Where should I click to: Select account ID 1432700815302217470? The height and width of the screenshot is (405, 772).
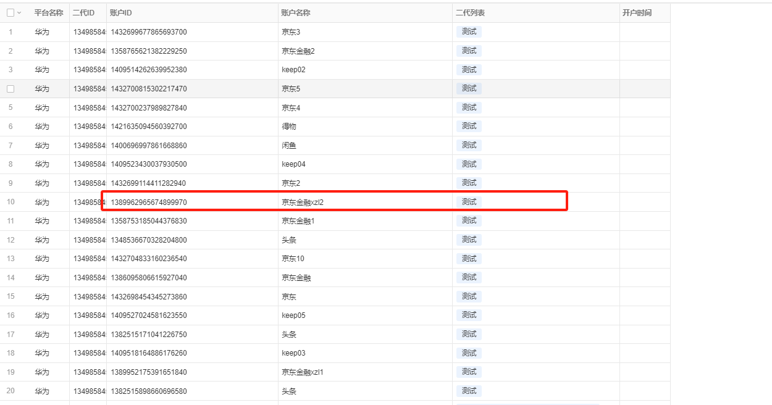(x=149, y=89)
